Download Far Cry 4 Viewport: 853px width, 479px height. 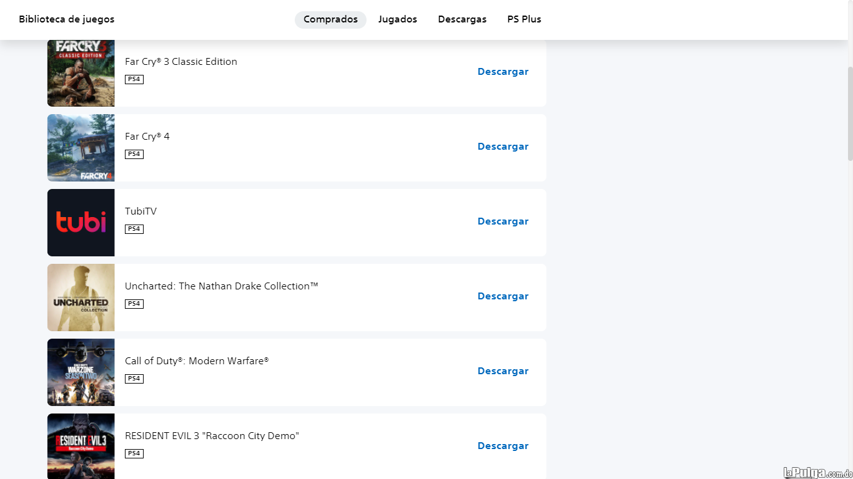(503, 147)
